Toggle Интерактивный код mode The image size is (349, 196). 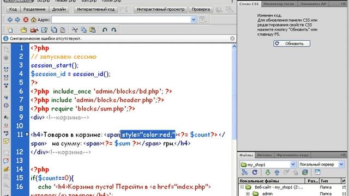click(96, 9)
